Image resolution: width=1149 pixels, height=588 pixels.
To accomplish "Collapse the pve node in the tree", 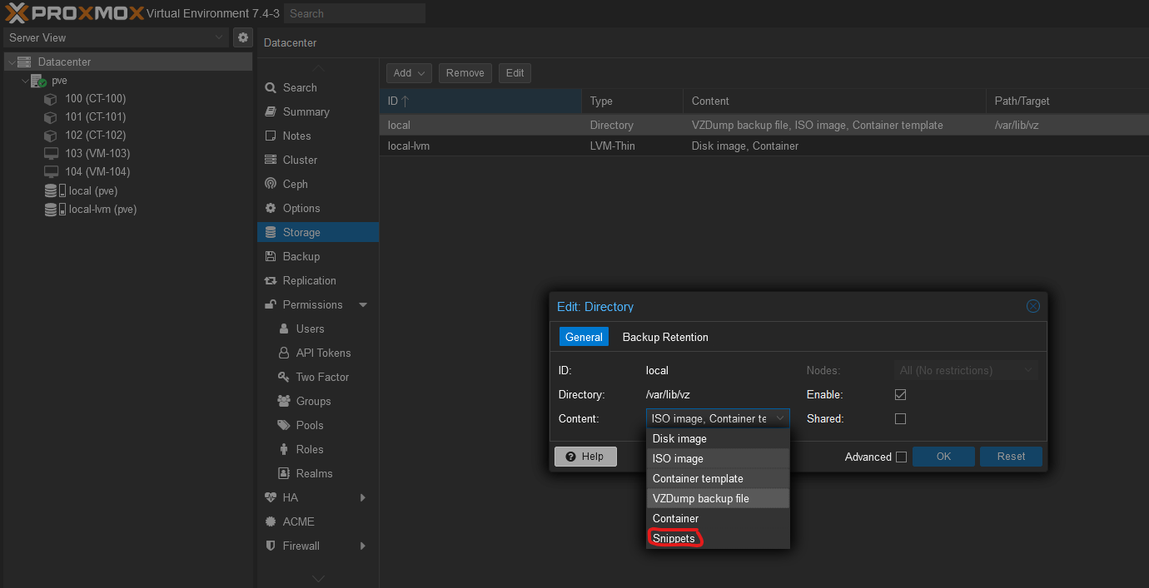I will 25,80.
